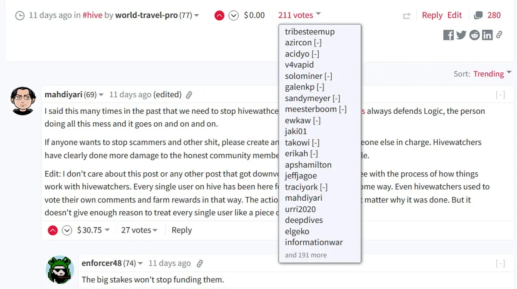Click the clock timestamp icon on post

(20, 16)
